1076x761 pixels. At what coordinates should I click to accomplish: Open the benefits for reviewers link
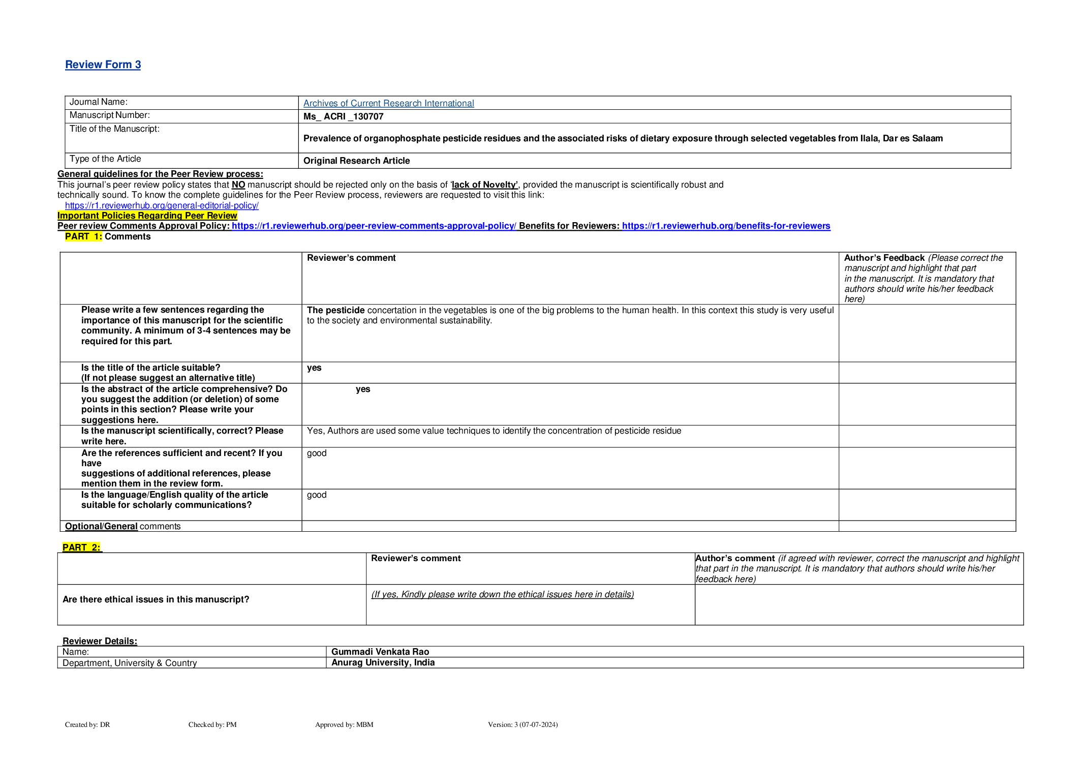coord(726,226)
